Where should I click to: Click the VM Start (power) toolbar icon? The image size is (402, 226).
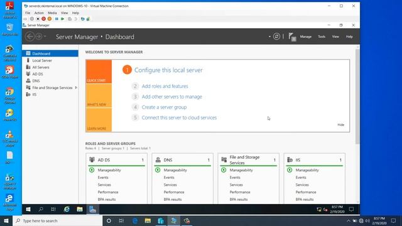pyautogui.click(x=32, y=19)
